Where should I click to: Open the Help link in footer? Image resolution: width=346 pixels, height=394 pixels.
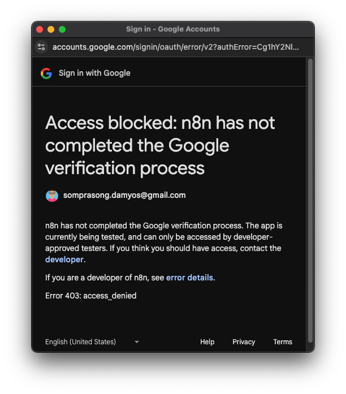207,342
